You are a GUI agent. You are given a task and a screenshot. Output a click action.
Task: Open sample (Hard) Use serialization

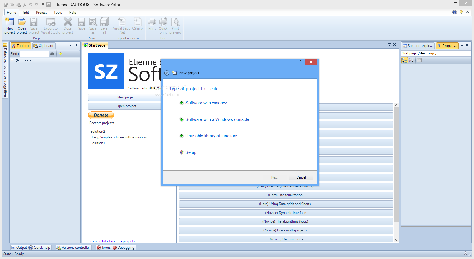[286, 195]
